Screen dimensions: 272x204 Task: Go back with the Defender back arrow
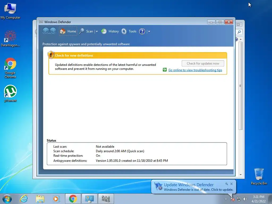(46, 31)
